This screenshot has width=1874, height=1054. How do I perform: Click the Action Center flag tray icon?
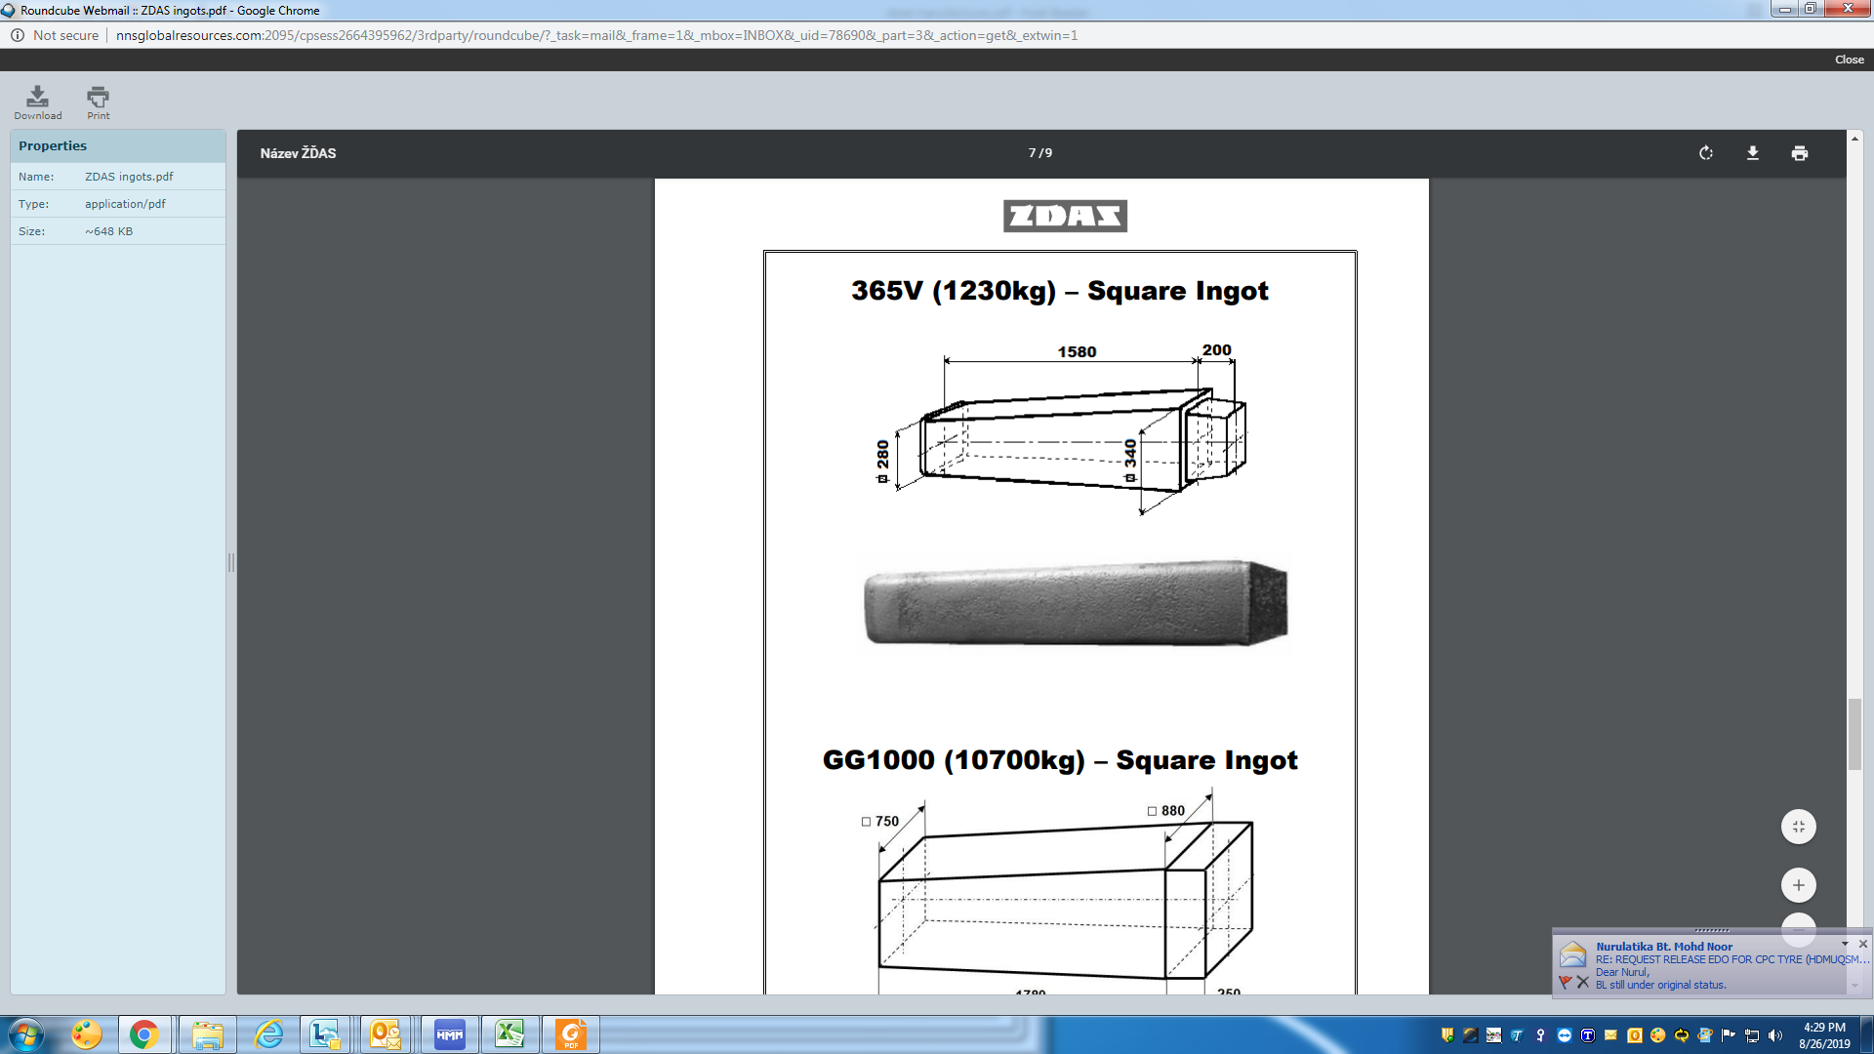click(1729, 1035)
